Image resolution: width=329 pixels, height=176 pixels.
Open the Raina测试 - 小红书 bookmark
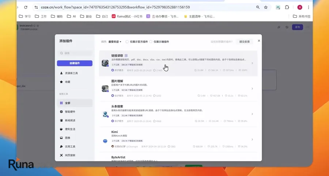click(x=127, y=16)
